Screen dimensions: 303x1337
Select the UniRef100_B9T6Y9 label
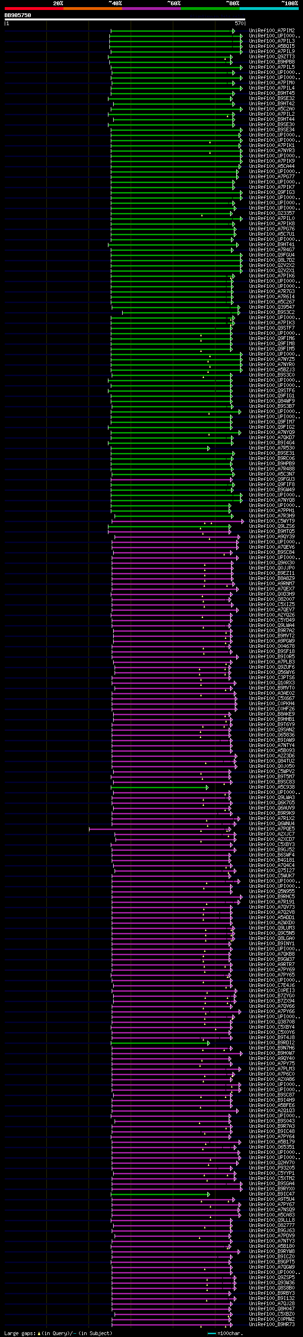pyautogui.click(x=272, y=725)
